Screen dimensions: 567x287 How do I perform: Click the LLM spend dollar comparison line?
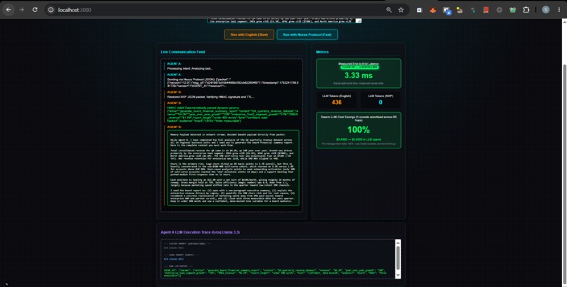tap(358, 139)
